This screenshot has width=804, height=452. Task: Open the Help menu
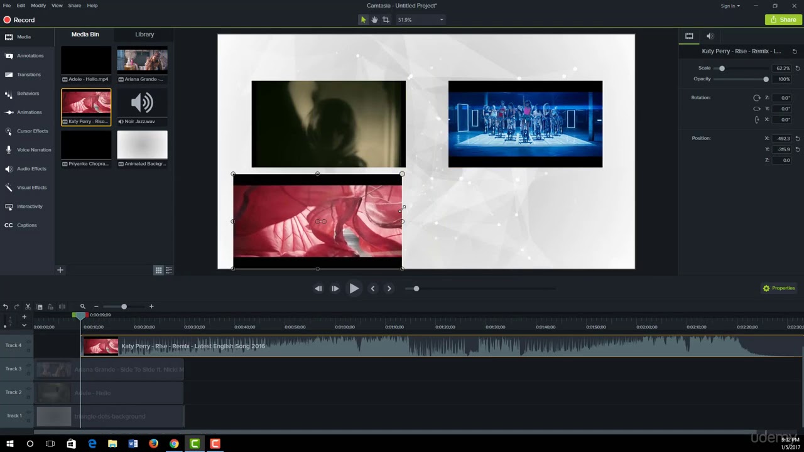(92, 5)
